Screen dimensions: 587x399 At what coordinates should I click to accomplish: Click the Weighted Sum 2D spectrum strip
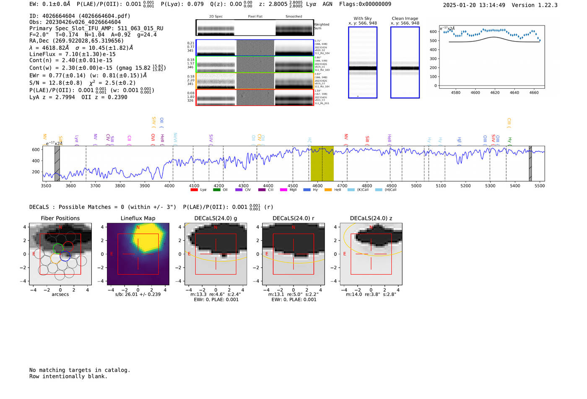click(255, 28)
